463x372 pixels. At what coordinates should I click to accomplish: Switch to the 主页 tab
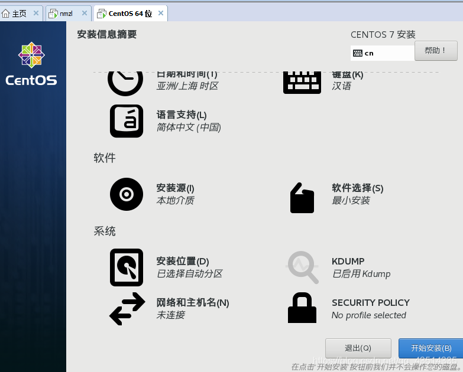[21, 13]
